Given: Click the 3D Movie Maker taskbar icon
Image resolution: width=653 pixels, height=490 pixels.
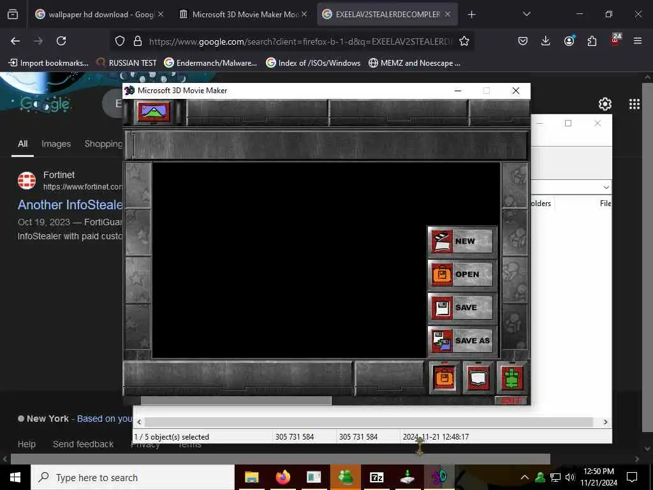Looking at the screenshot, I should pyautogui.click(x=439, y=477).
